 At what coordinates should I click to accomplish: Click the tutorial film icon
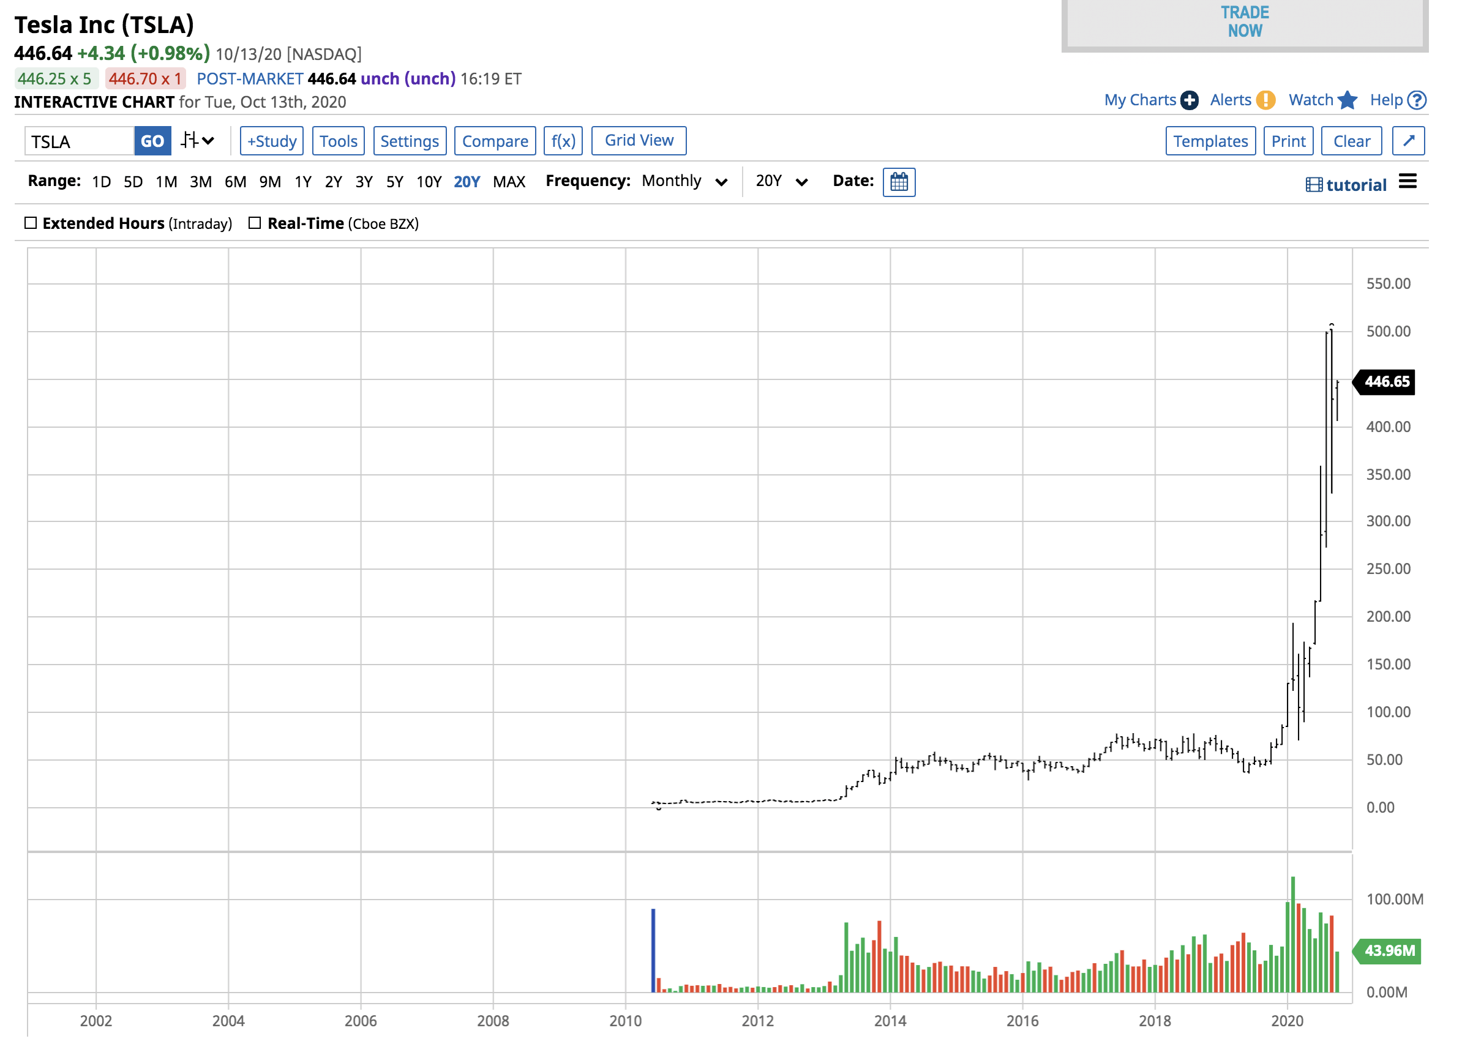coord(1313,185)
